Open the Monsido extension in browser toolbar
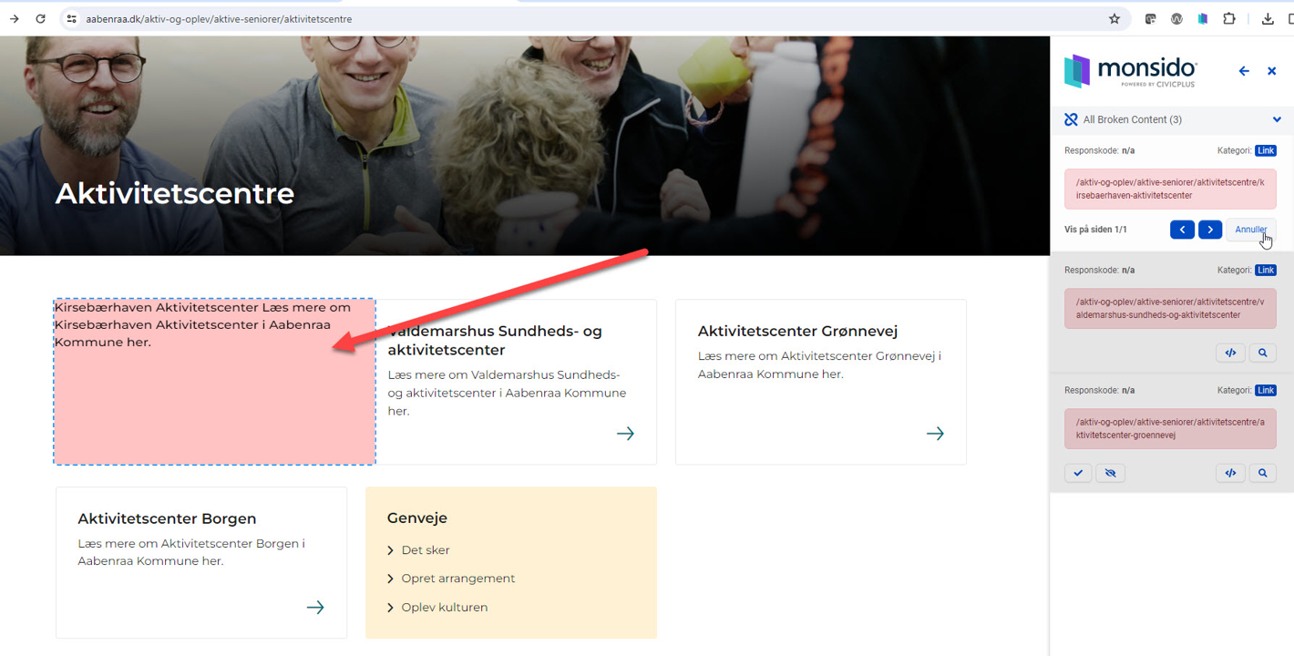 [x=1203, y=19]
